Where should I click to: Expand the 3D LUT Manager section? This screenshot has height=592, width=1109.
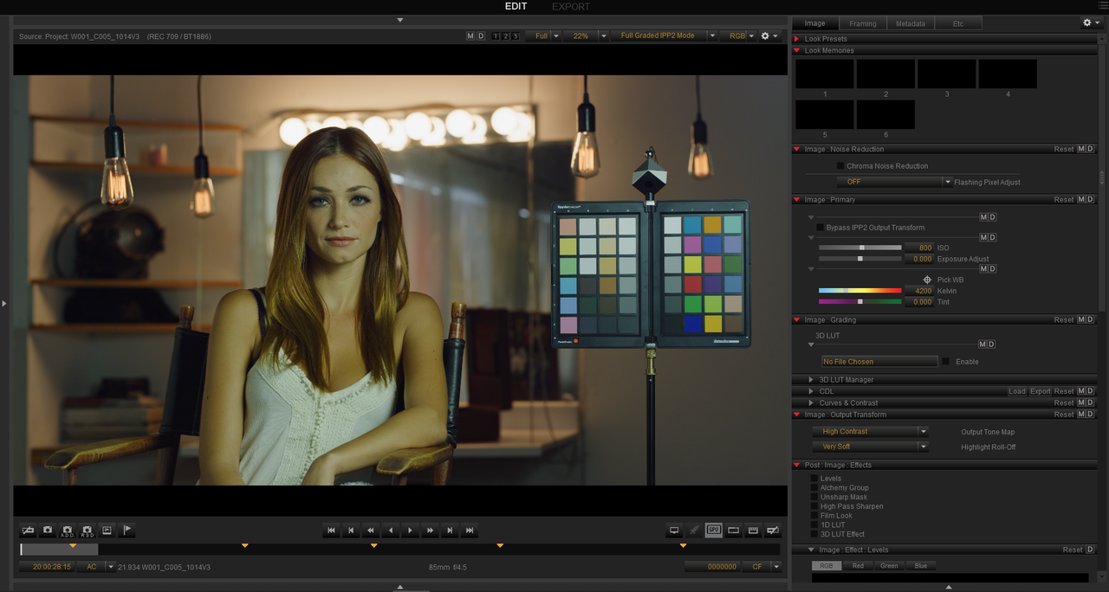tap(811, 380)
